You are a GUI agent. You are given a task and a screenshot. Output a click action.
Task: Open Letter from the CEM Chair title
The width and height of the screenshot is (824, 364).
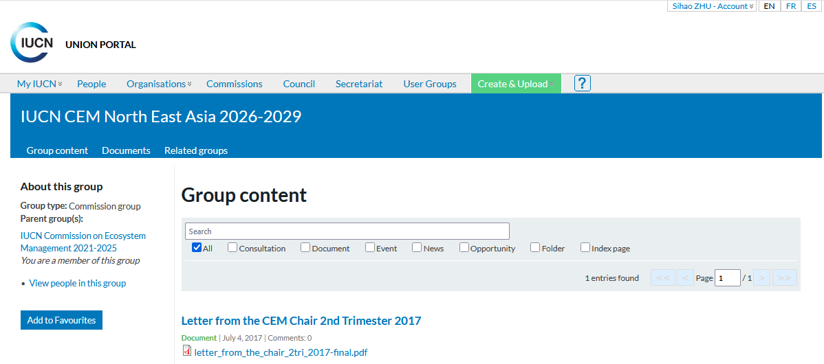click(301, 321)
